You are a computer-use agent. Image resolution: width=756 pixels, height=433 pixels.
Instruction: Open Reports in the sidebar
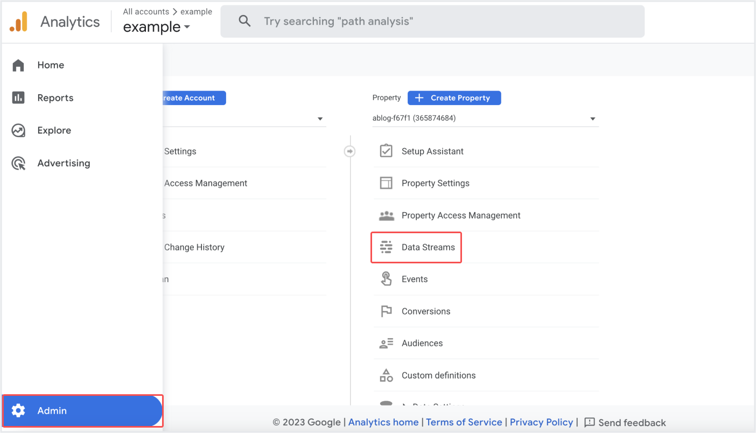click(x=82, y=97)
